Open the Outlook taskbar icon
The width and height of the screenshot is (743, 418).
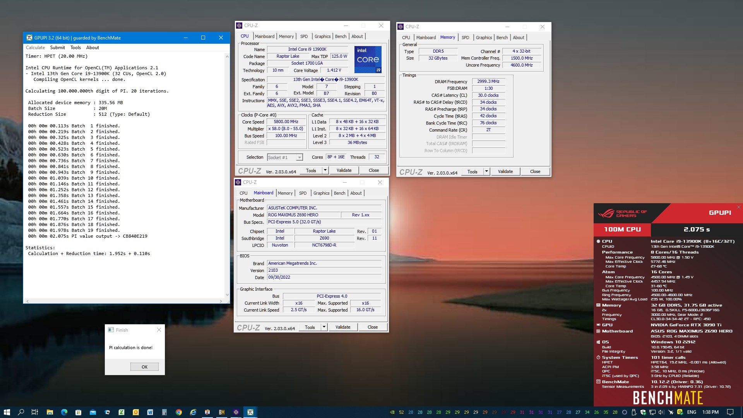tap(135, 412)
